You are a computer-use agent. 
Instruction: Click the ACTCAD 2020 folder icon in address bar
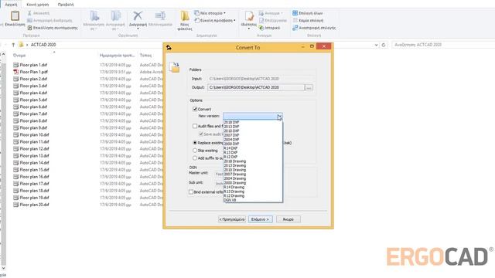point(22,45)
